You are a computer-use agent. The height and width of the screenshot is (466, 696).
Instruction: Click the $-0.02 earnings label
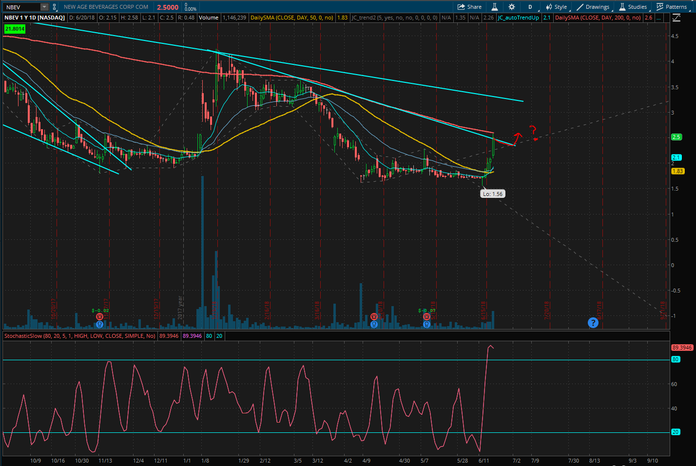[x=100, y=311]
